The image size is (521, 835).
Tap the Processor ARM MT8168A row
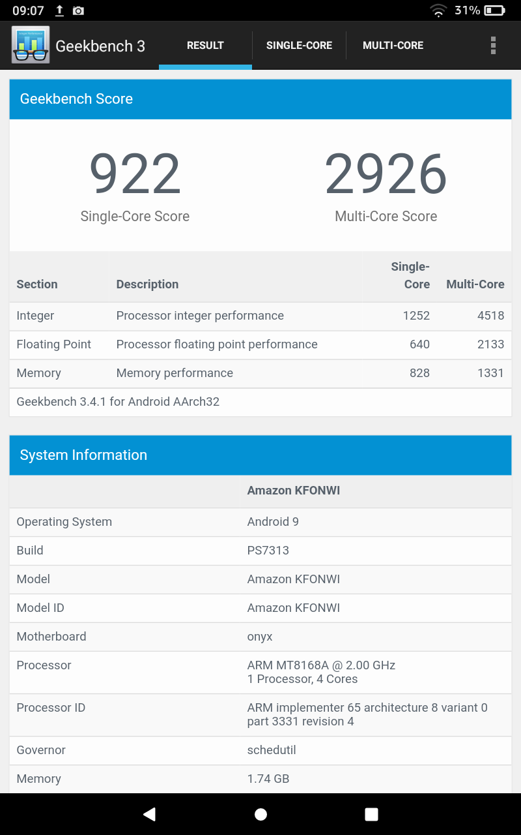[260, 672]
